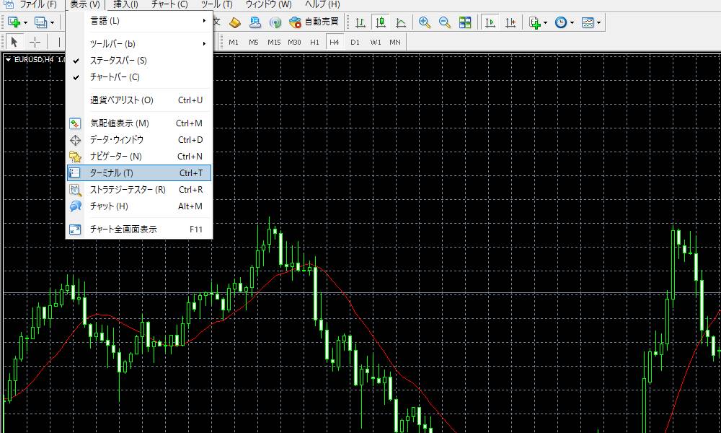Select the M15 timeframe button
This screenshot has height=433, width=721.
274,42
